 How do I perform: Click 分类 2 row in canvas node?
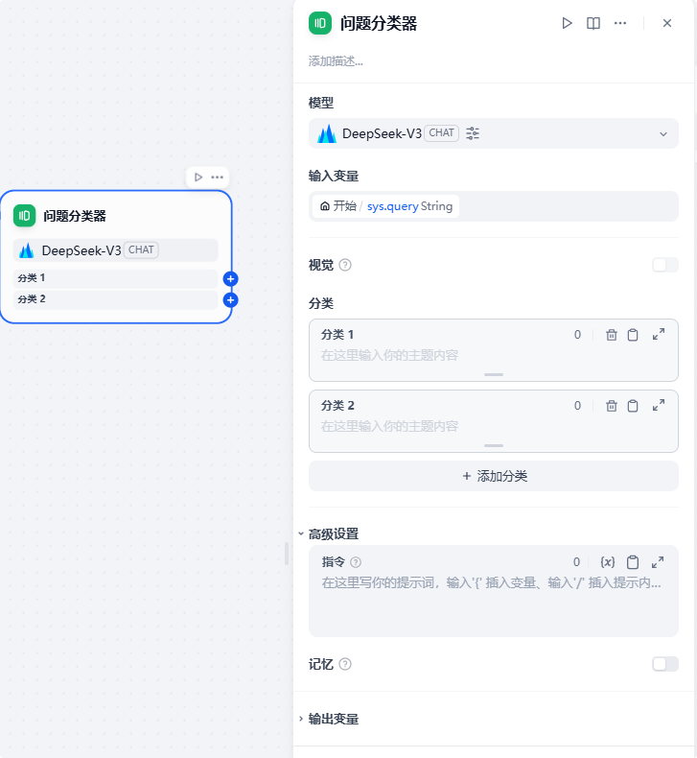click(x=115, y=299)
